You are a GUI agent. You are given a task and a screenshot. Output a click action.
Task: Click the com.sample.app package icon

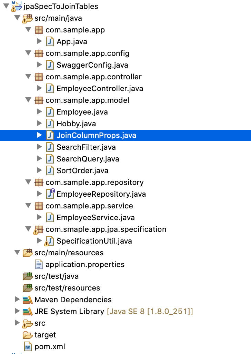coord(39,30)
